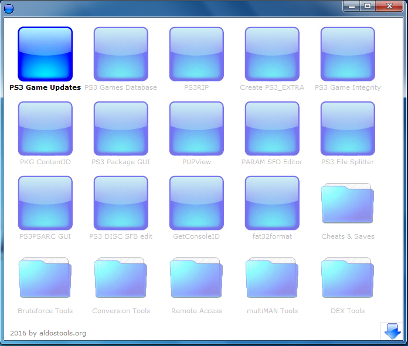Launch the PKG ContentID icon

click(x=45, y=128)
